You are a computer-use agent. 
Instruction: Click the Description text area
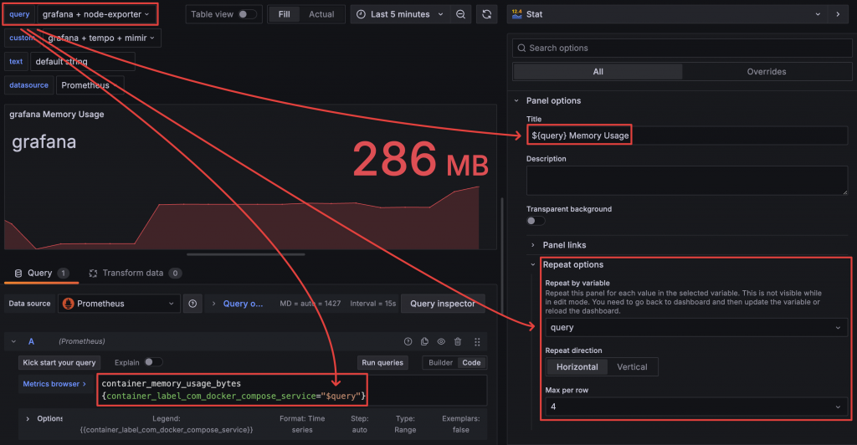click(x=687, y=180)
